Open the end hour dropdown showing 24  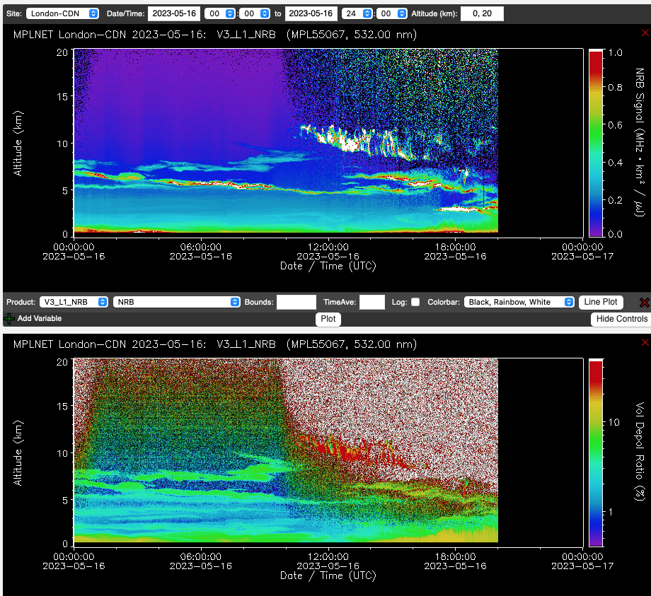point(357,13)
